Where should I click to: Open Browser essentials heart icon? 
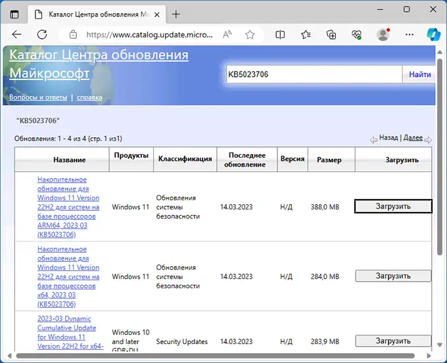point(357,35)
